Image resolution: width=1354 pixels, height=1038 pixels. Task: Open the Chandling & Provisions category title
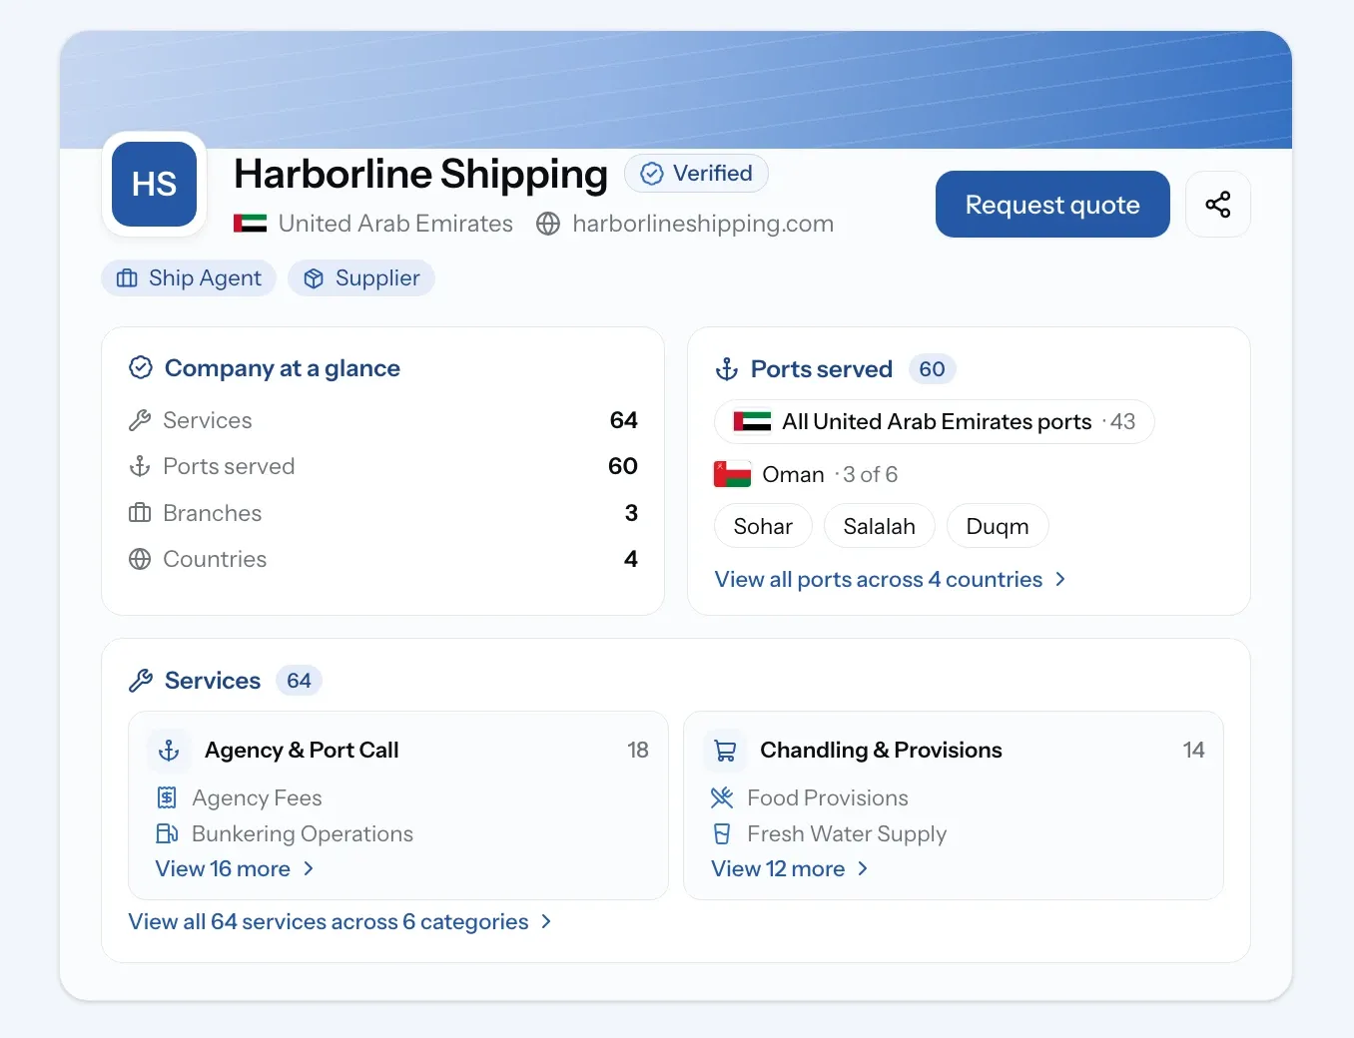(881, 750)
